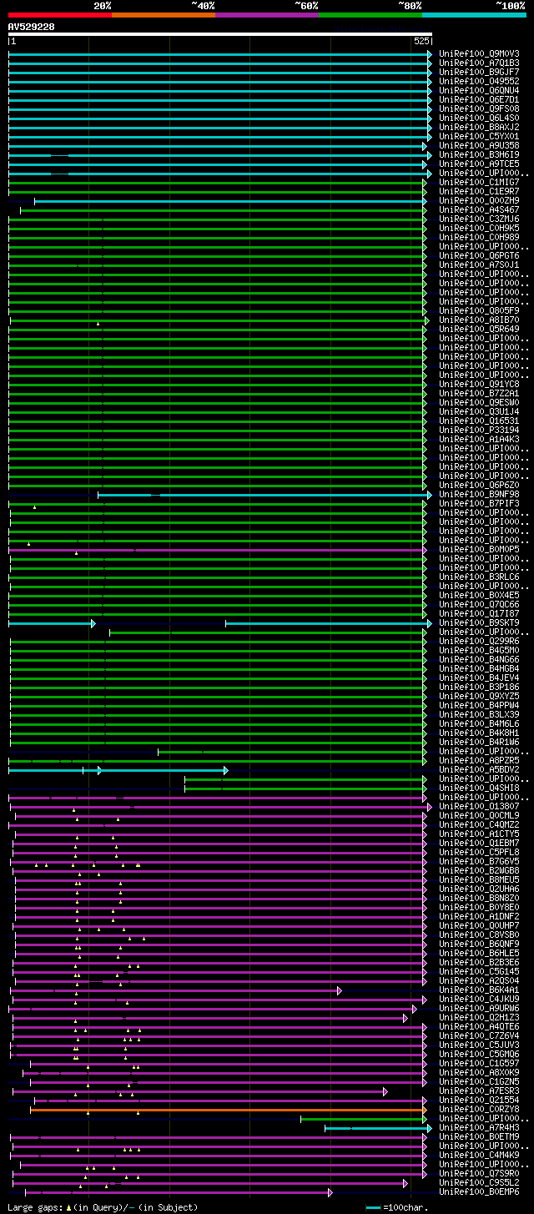
Task: Open UniRef100_A4S467 entry
Action: click(x=480, y=209)
